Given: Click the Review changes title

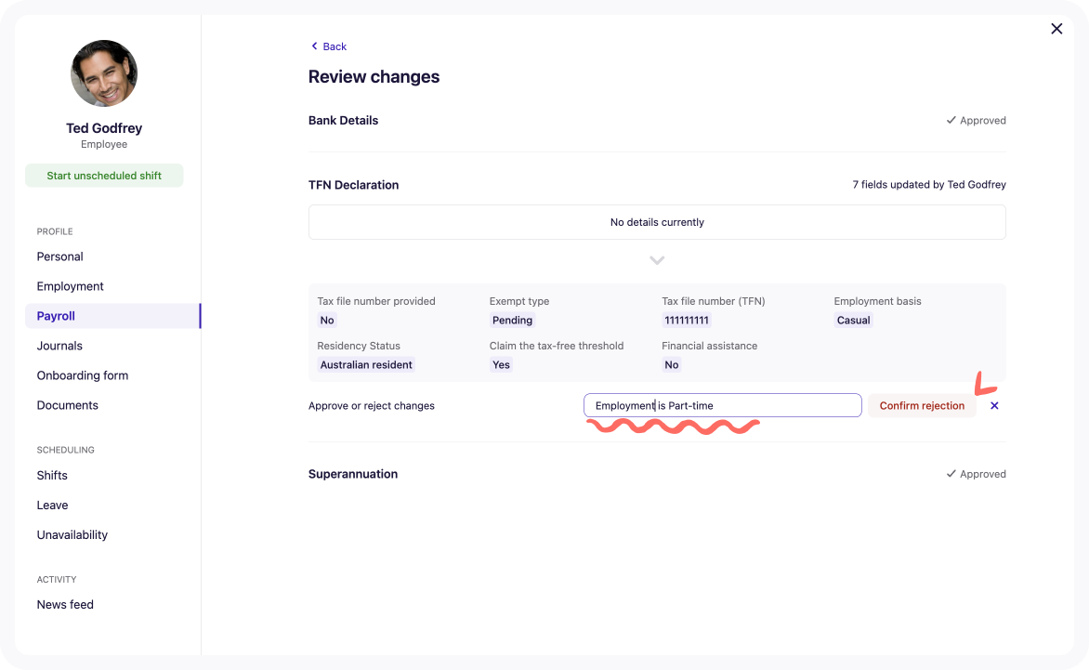Looking at the screenshot, I should 374,76.
